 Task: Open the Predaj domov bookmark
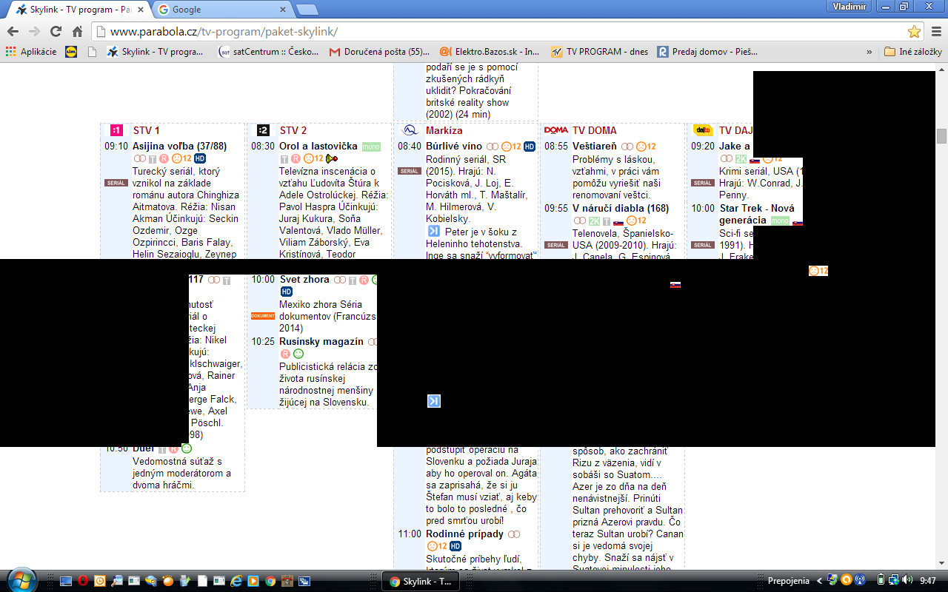[707, 52]
